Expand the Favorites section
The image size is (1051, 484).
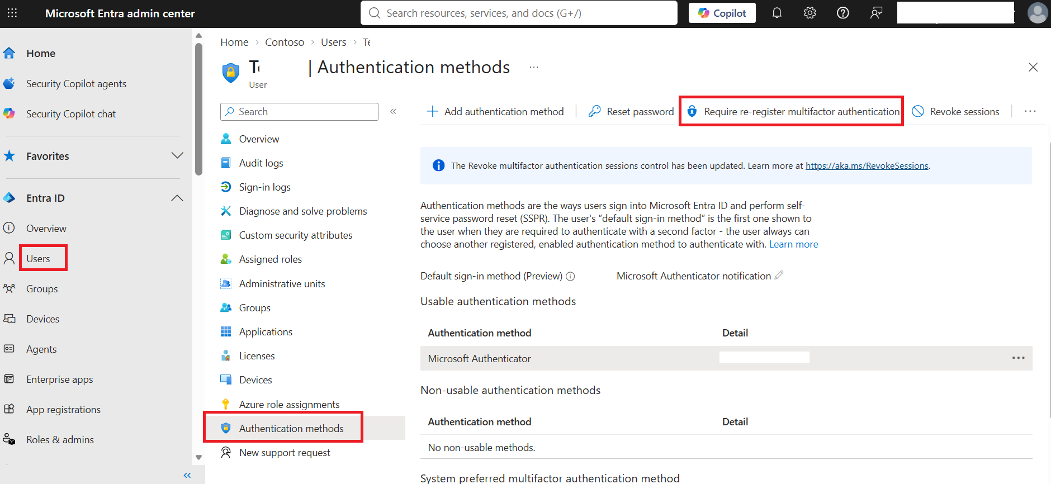tap(177, 156)
